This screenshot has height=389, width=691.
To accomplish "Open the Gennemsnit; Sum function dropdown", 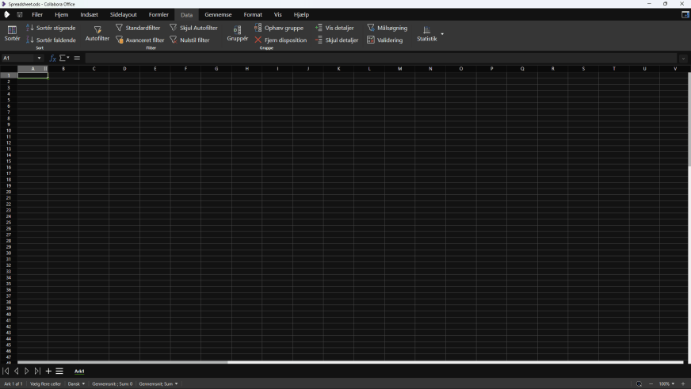I will point(158,383).
